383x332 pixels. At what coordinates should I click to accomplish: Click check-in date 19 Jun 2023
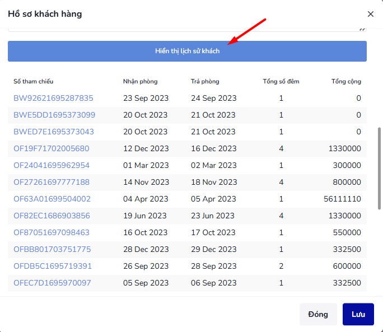tap(145, 216)
